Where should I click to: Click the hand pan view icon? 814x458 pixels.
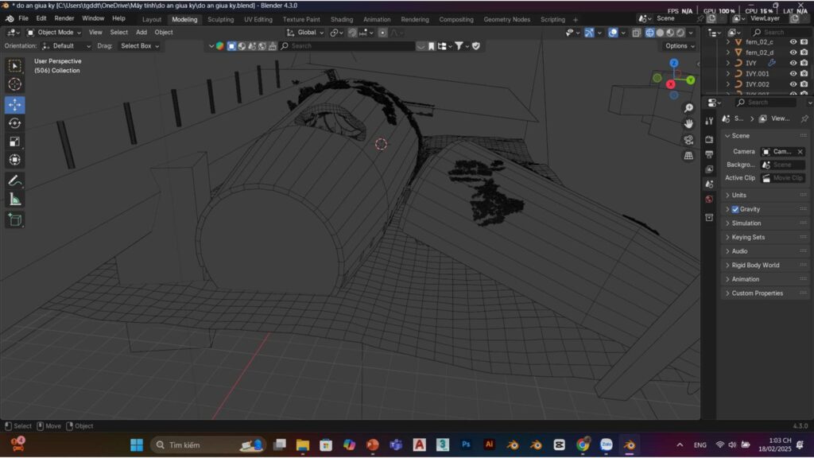(688, 123)
